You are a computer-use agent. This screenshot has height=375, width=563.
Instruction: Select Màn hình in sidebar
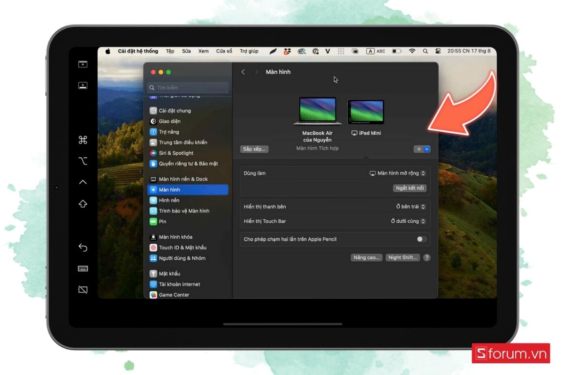(188, 190)
